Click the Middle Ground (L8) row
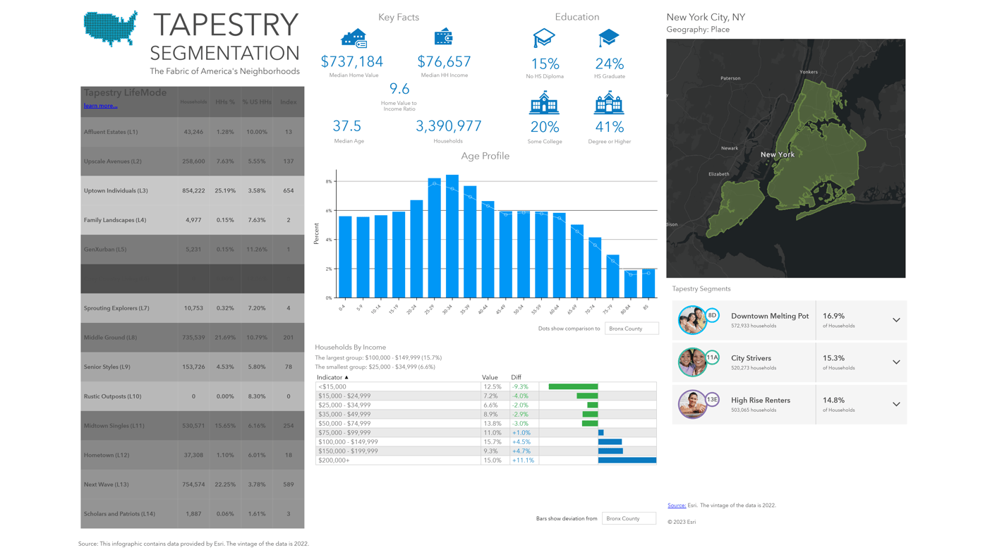The width and height of the screenshot is (990, 550). (193, 338)
